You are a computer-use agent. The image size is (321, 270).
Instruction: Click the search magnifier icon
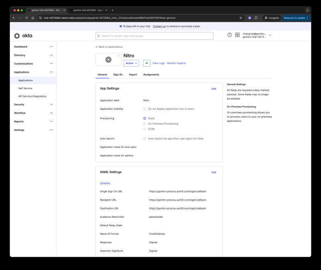tap(99, 36)
